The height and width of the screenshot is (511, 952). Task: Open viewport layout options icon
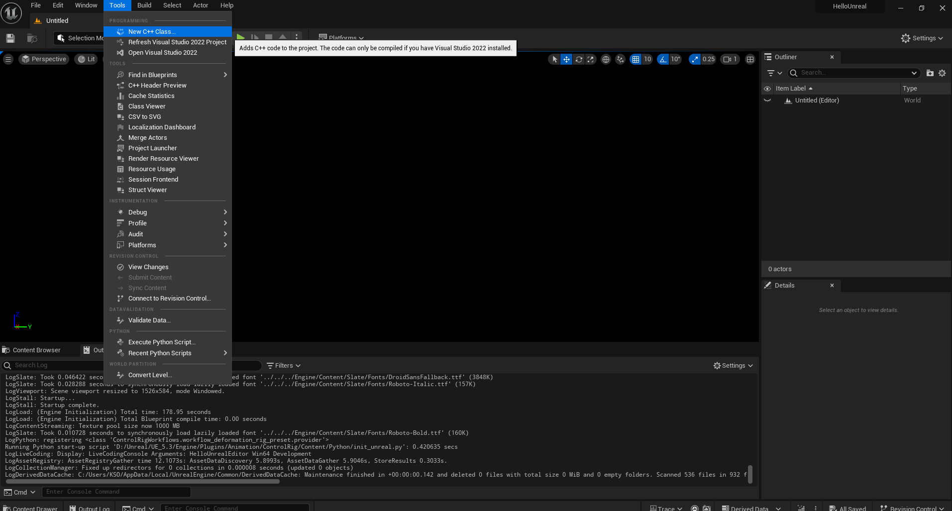pyautogui.click(x=750, y=59)
